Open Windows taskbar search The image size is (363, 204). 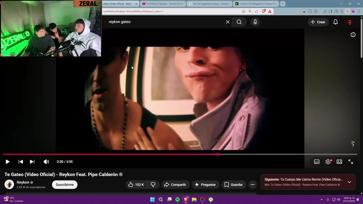[161, 199]
